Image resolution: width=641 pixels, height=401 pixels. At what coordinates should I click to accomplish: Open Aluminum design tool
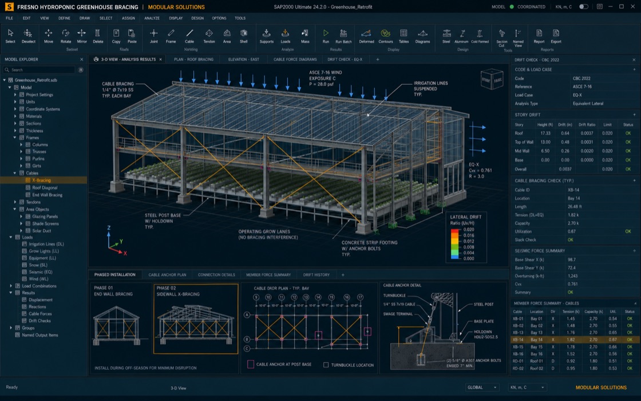(x=461, y=36)
